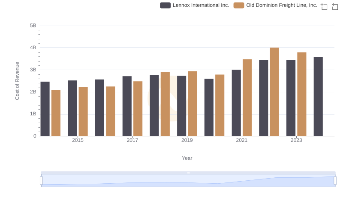Click the Lennox bar for 2014
Screen dimensions: 343x197
click(x=45, y=109)
